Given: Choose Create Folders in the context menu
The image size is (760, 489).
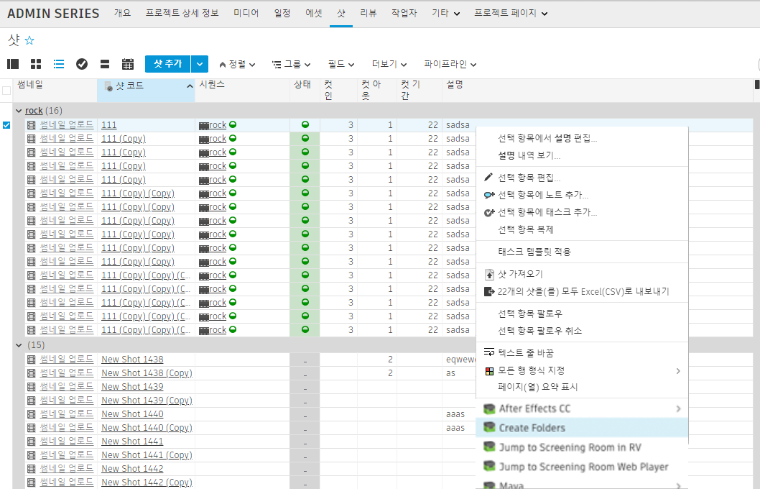Looking at the screenshot, I should coord(582,427).
